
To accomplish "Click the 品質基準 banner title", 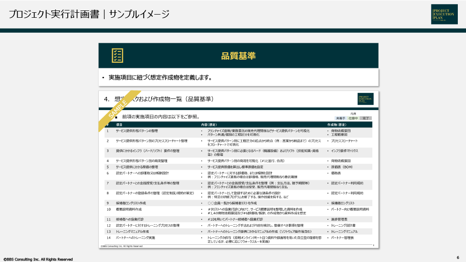I will point(238,55).
